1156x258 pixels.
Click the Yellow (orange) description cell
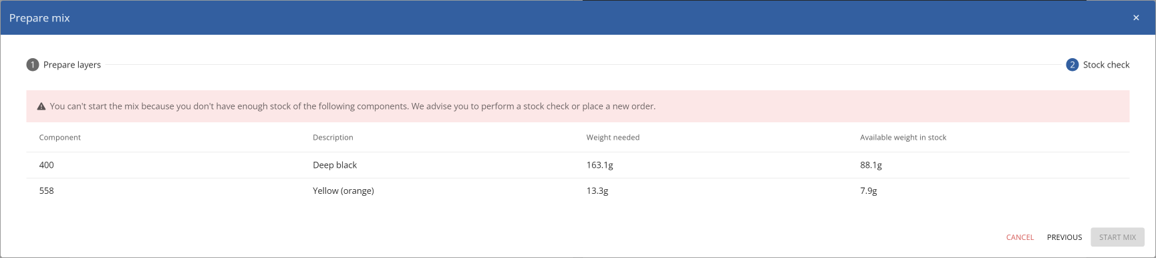pos(343,191)
